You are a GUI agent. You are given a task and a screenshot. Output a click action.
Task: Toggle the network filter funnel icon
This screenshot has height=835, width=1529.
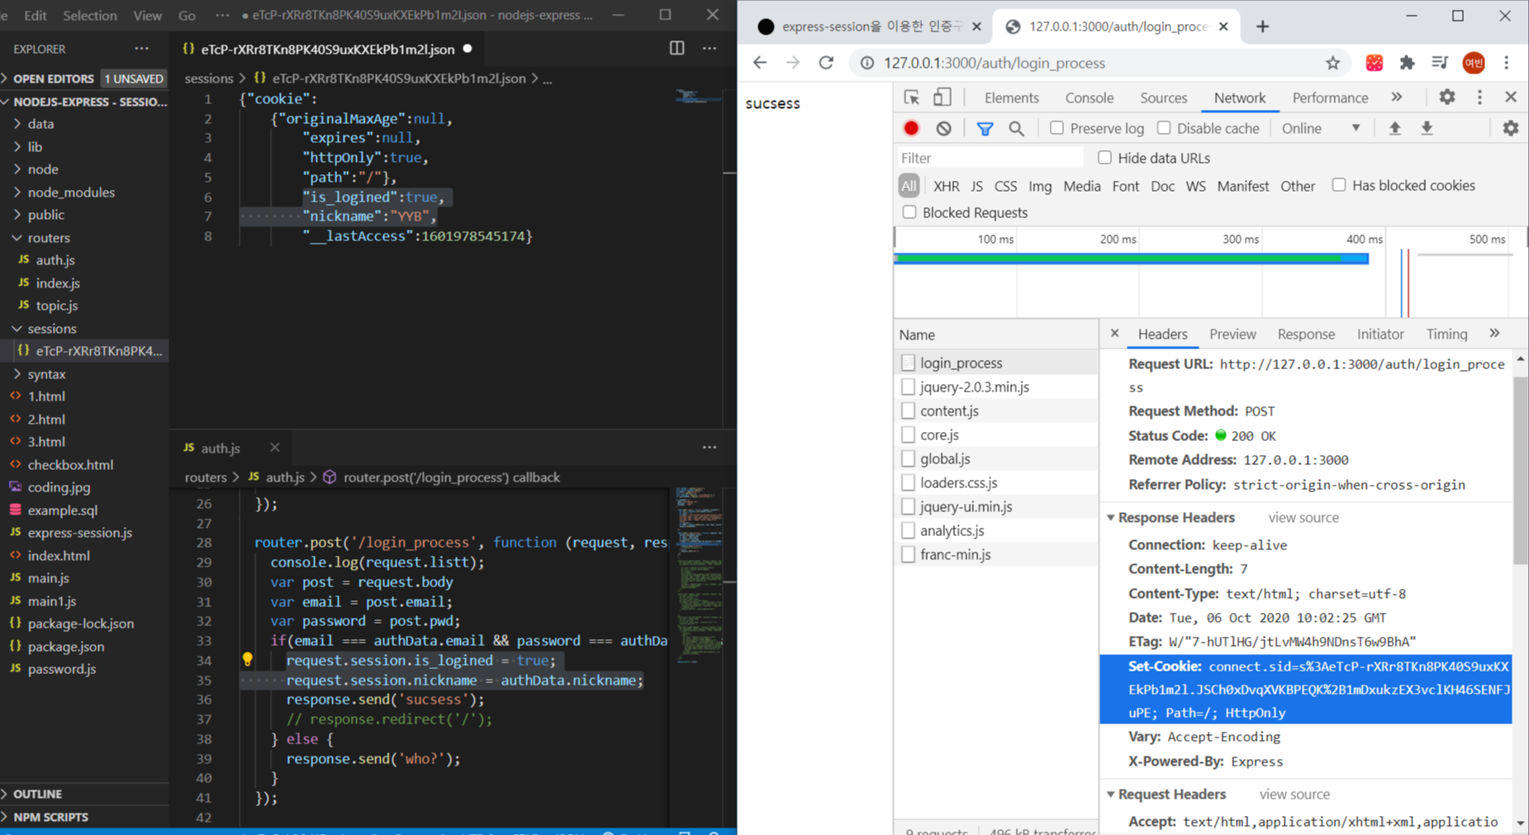coord(985,129)
